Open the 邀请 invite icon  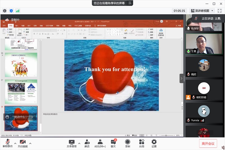[87, 143]
